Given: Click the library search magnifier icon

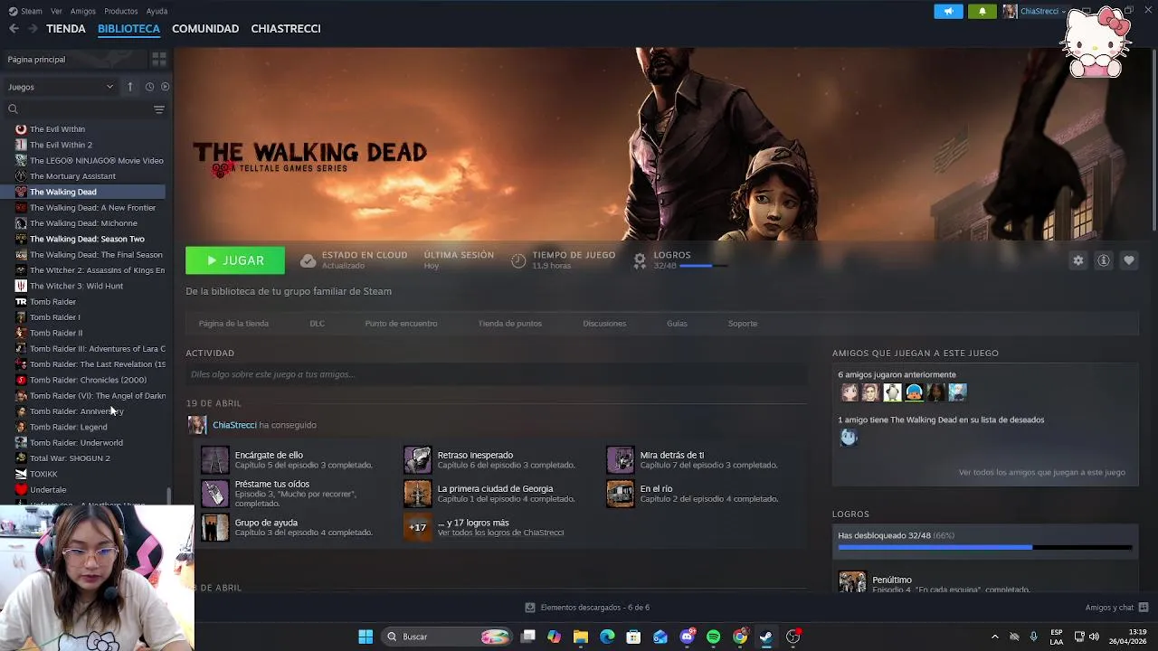Looking at the screenshot, I should point(13,109).
